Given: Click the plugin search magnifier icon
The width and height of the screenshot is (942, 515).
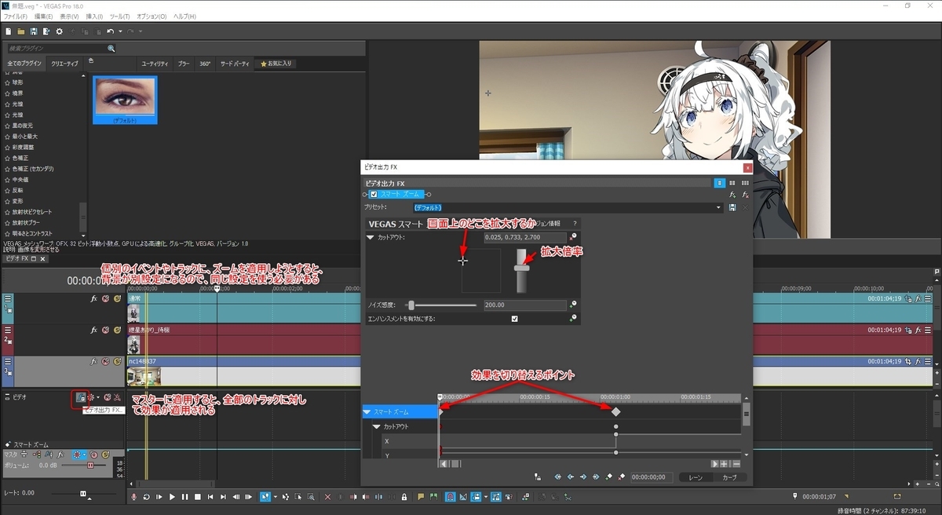Looking at the screenshot, I should click(111, 48).
